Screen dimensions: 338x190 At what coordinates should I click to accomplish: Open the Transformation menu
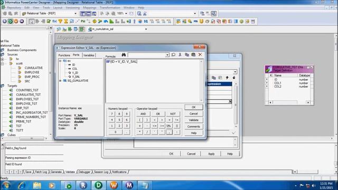coord(110,7)
